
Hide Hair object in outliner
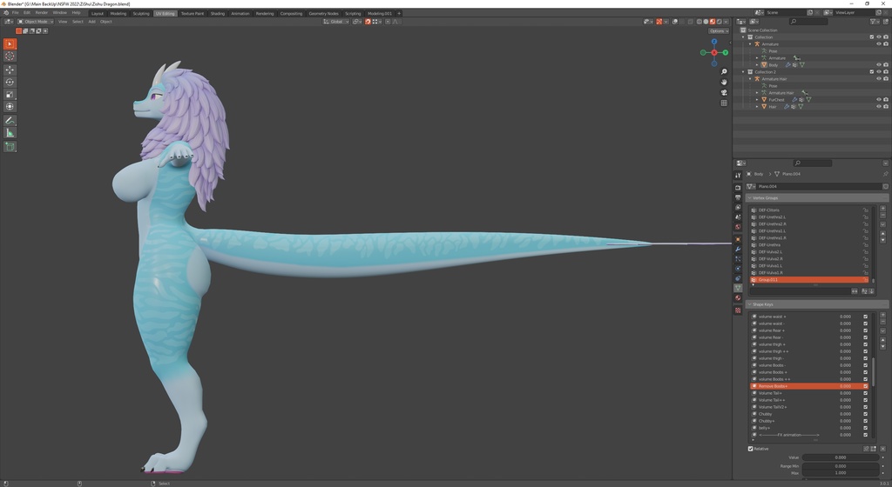[x=878, y=106]
